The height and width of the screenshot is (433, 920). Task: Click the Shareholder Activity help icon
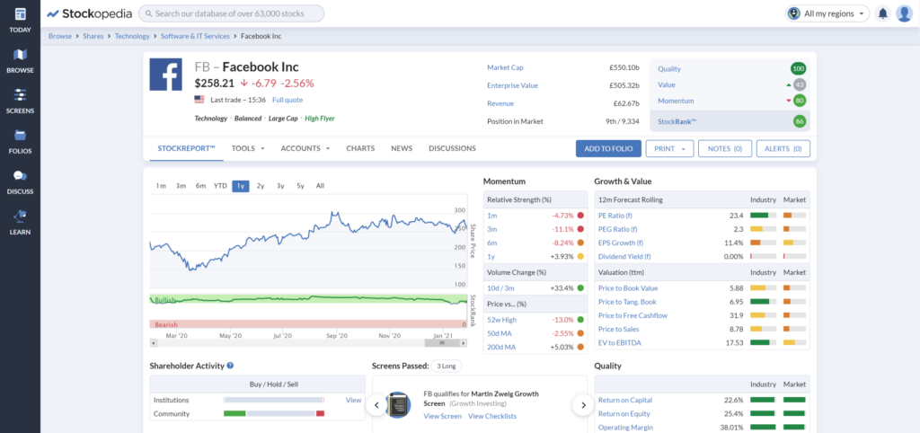point(230,366)
